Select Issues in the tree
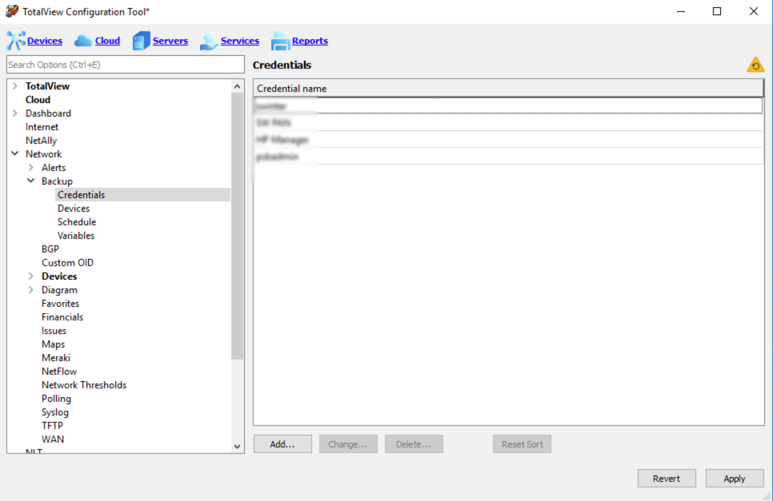The image size is (773, 501). tap(54, 331)
